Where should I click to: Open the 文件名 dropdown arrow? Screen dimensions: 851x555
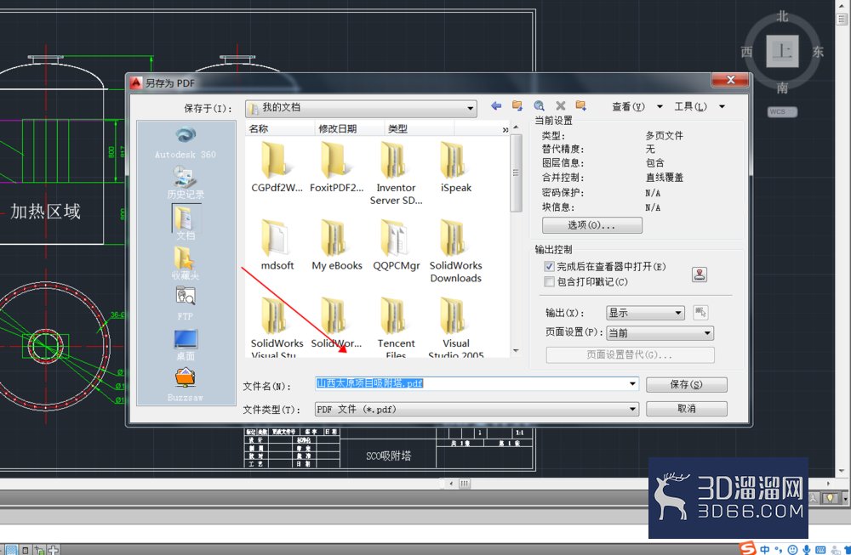(x=632, y=383)
